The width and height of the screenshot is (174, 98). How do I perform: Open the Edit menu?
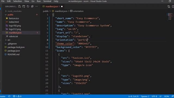(x=9, y=1)
